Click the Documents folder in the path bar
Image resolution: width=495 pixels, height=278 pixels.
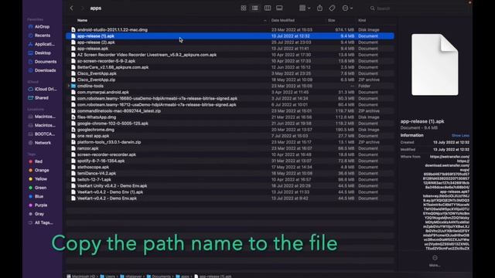(159, 276)
